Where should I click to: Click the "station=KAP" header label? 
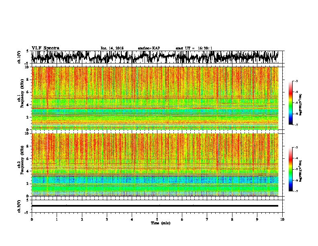pyautogui.click(x=149, y=48)
